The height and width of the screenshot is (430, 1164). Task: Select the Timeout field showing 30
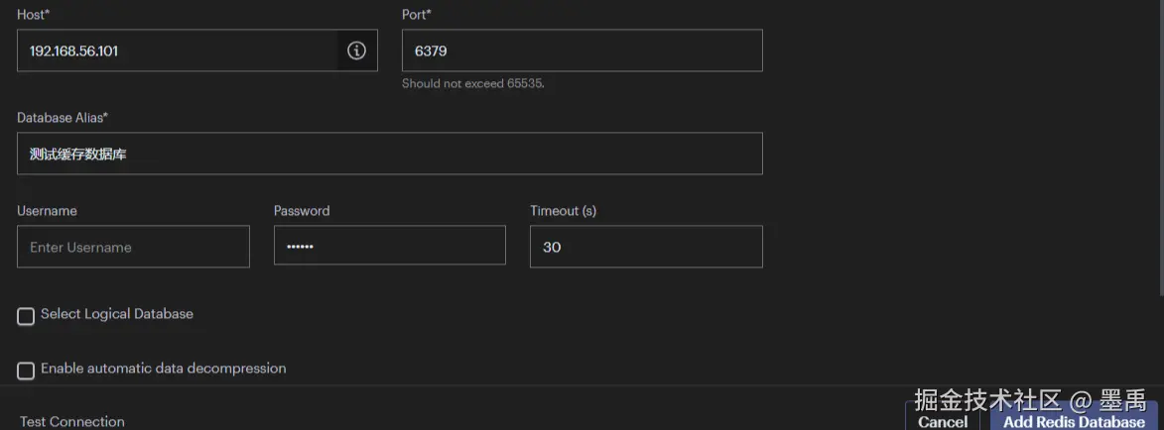pyautogui.click(x=645, y=247)
